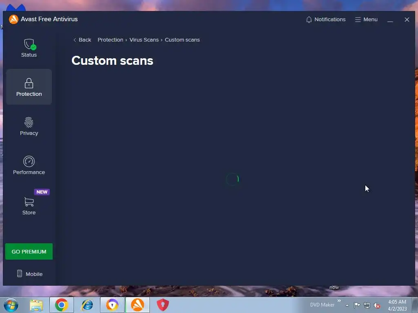
Task: Click the DVD Maker taskbar toolbar label
Action: click(322, 305)
